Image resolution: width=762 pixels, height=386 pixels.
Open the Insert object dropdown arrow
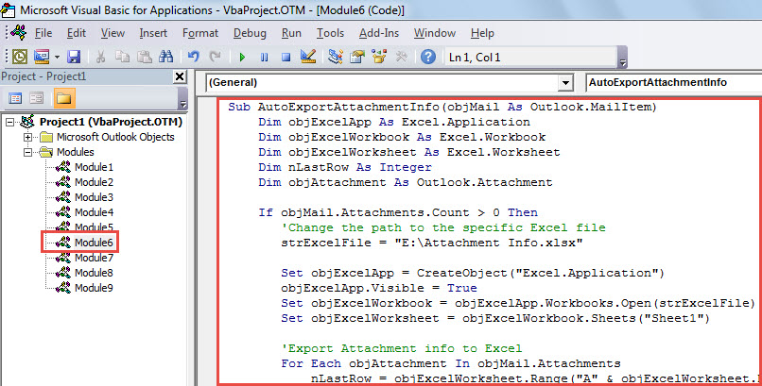click(57, 57)
